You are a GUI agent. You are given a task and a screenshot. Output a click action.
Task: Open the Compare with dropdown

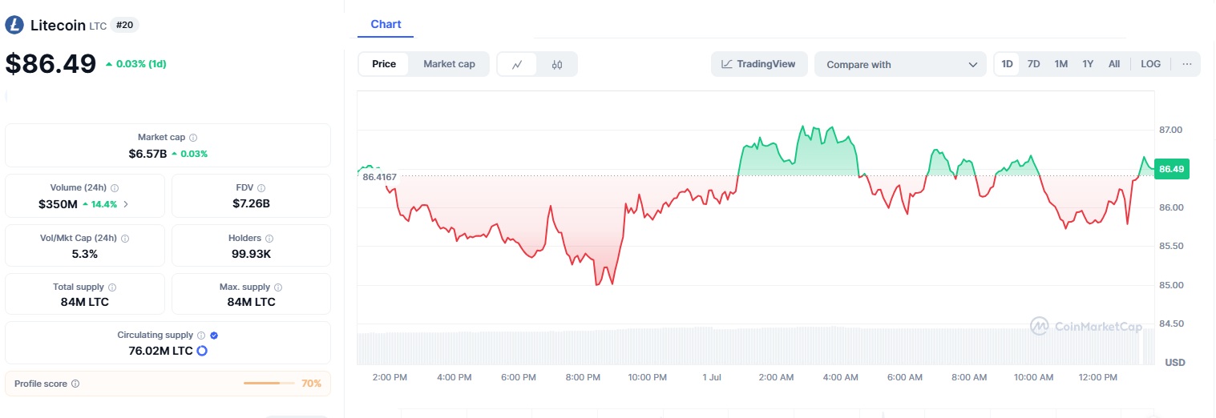900,64
